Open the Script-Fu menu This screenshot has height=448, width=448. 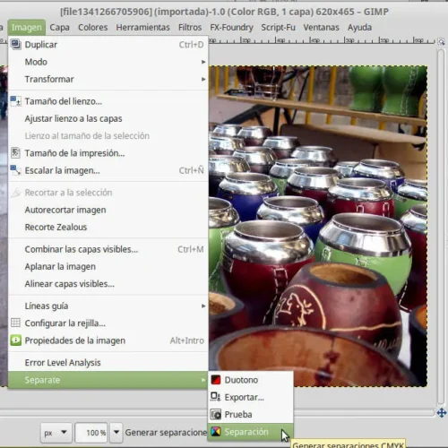(x=278, y=28)
